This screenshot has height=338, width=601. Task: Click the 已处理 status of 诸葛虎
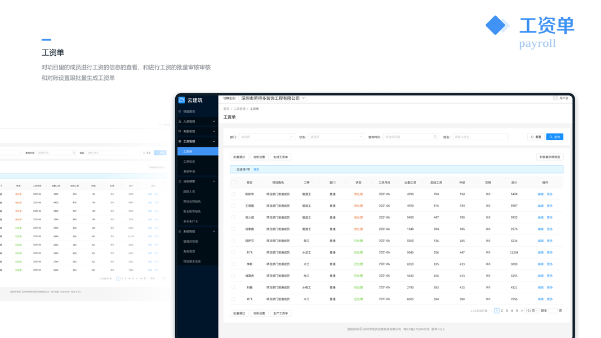coord(358,276)
